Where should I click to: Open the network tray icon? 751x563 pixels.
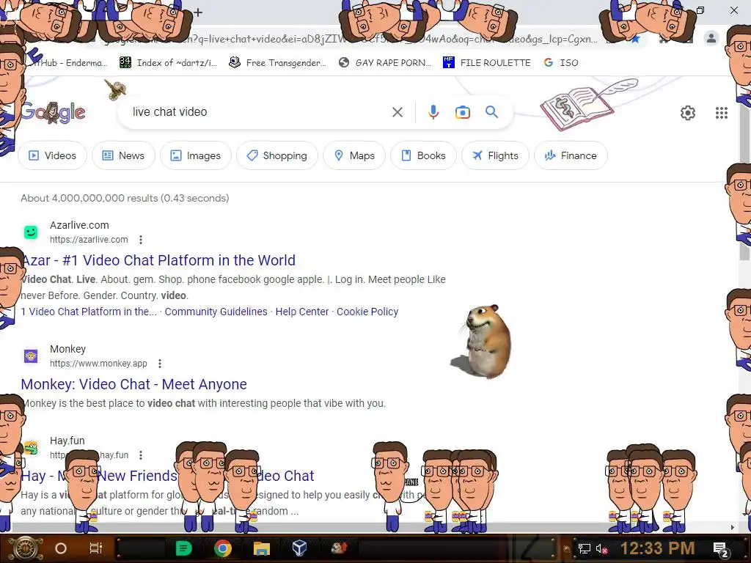584,548
